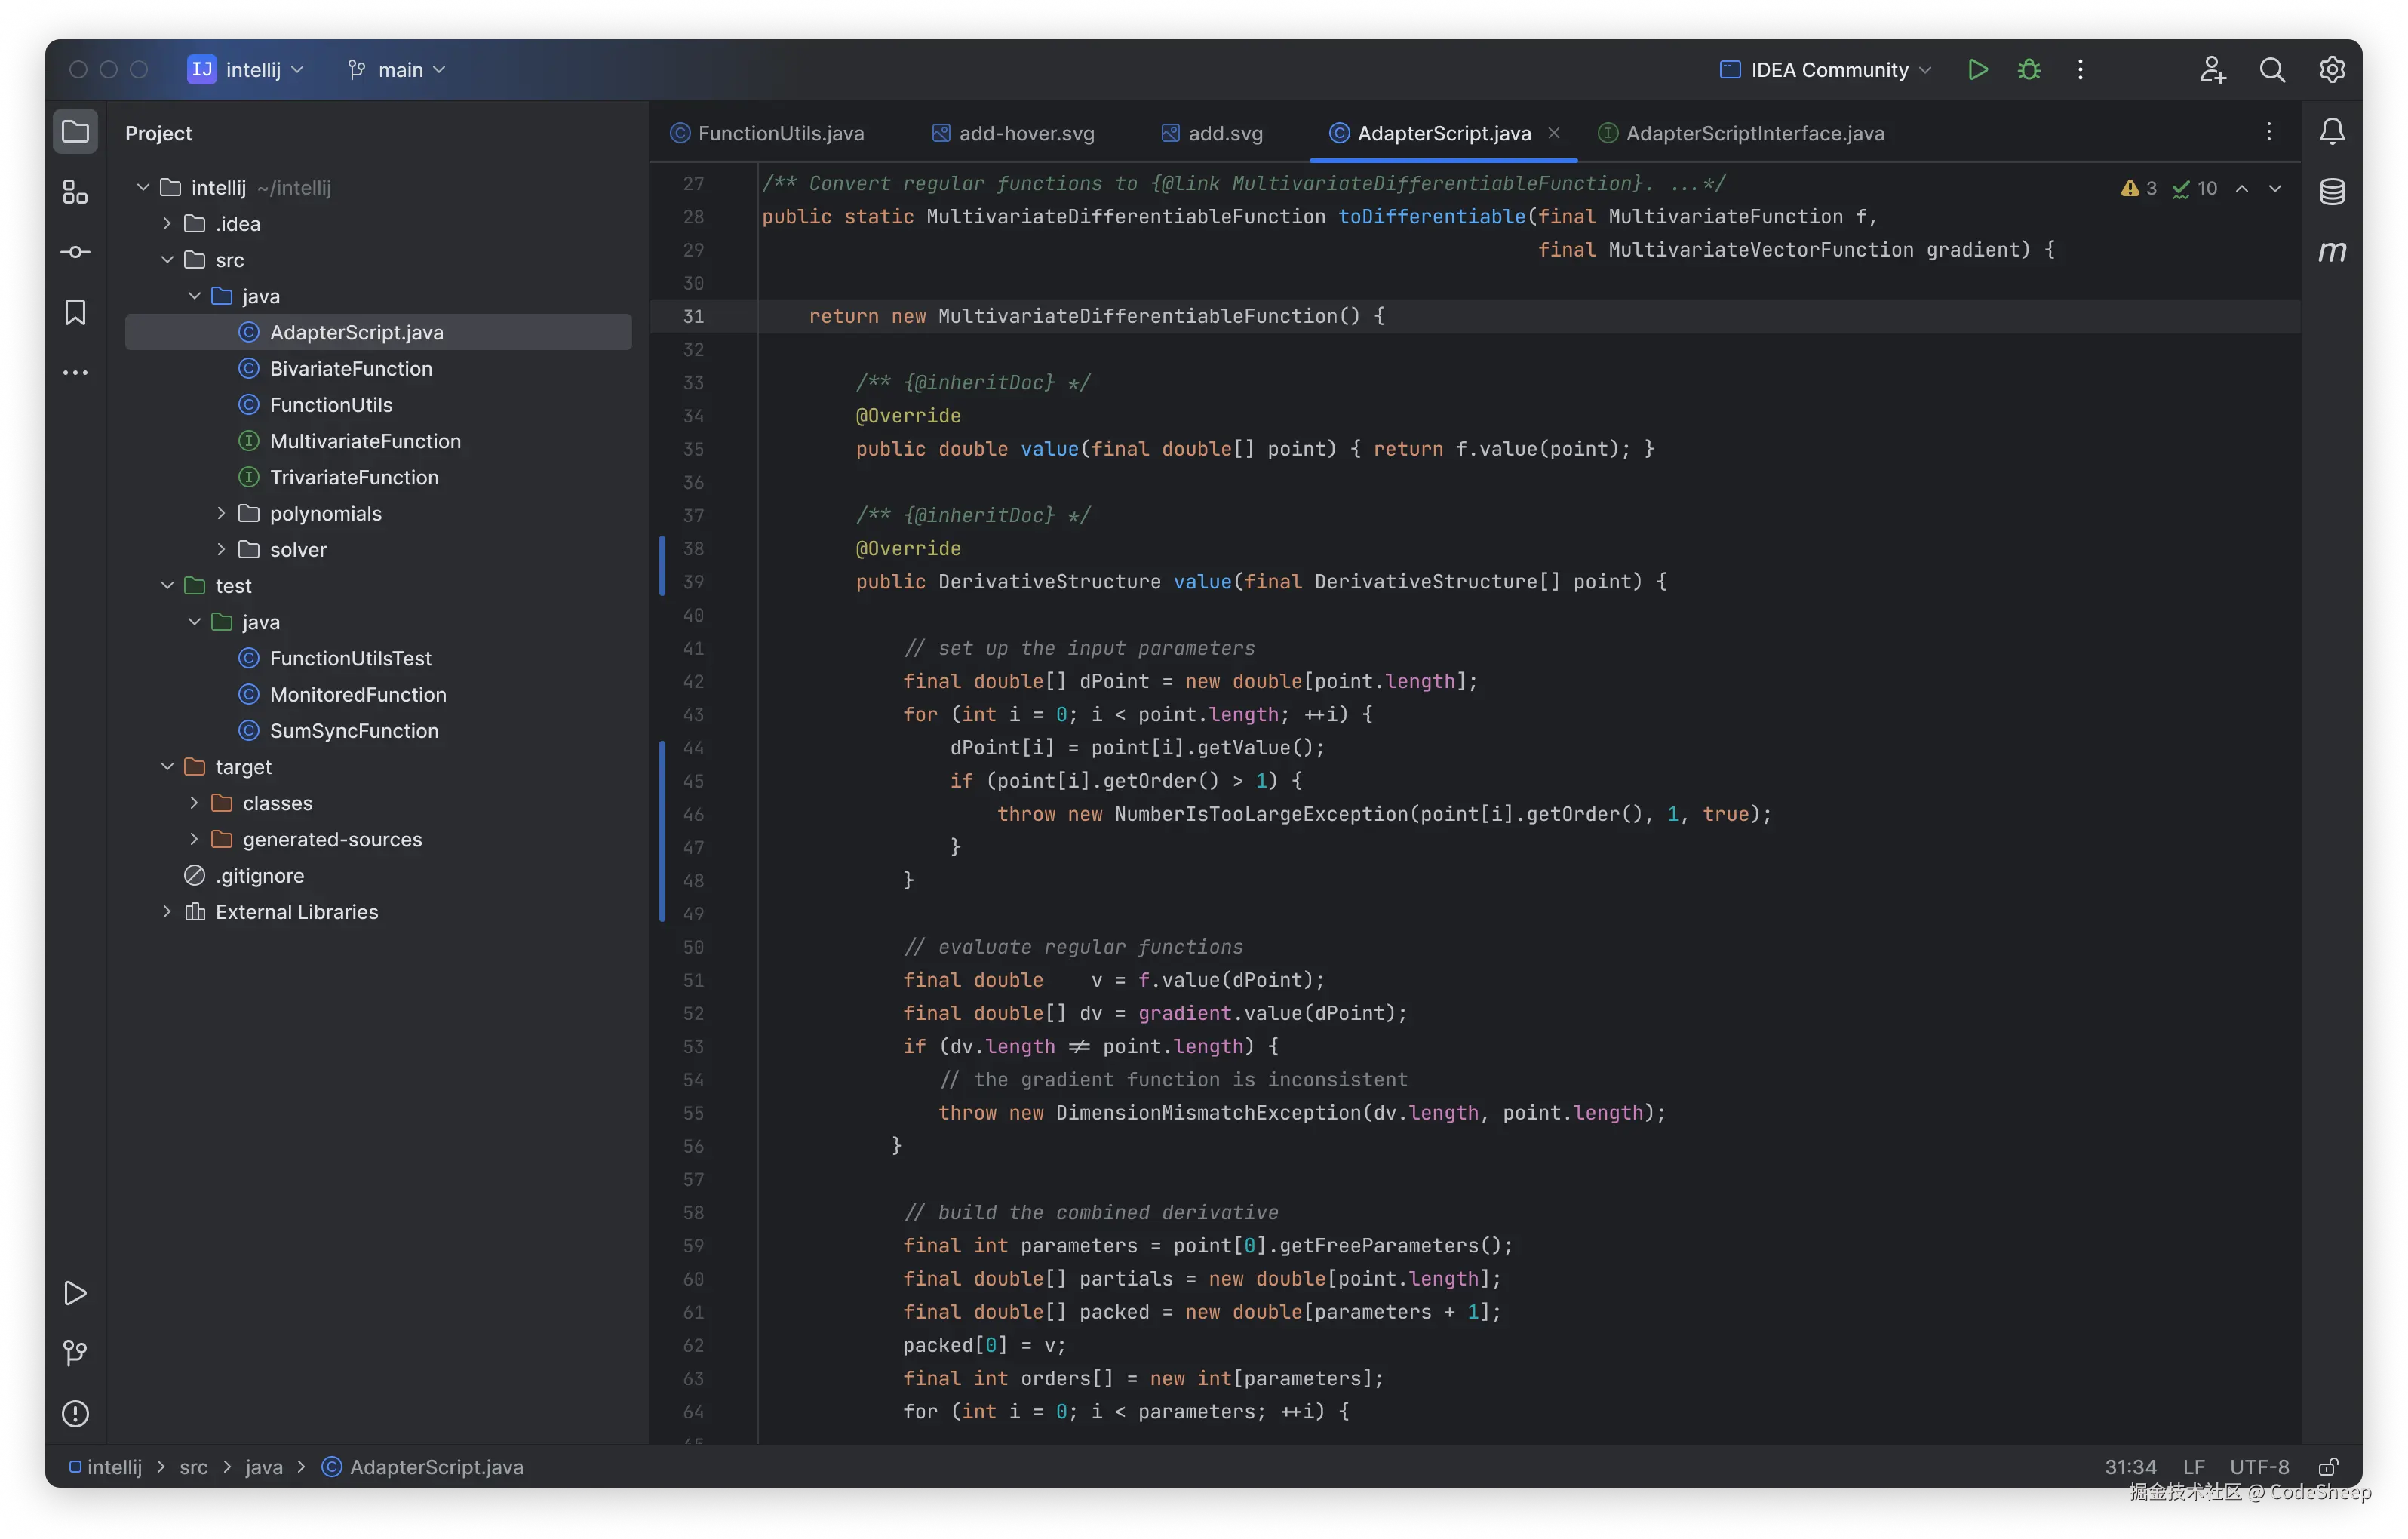Open the Problems tool window
The image size is (2408, 1539).
coord(75,1413)
